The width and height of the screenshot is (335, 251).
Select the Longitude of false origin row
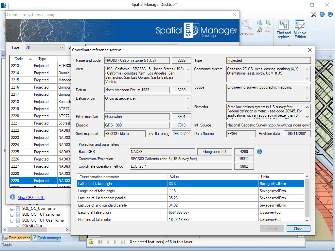click(x=191, y=191)
